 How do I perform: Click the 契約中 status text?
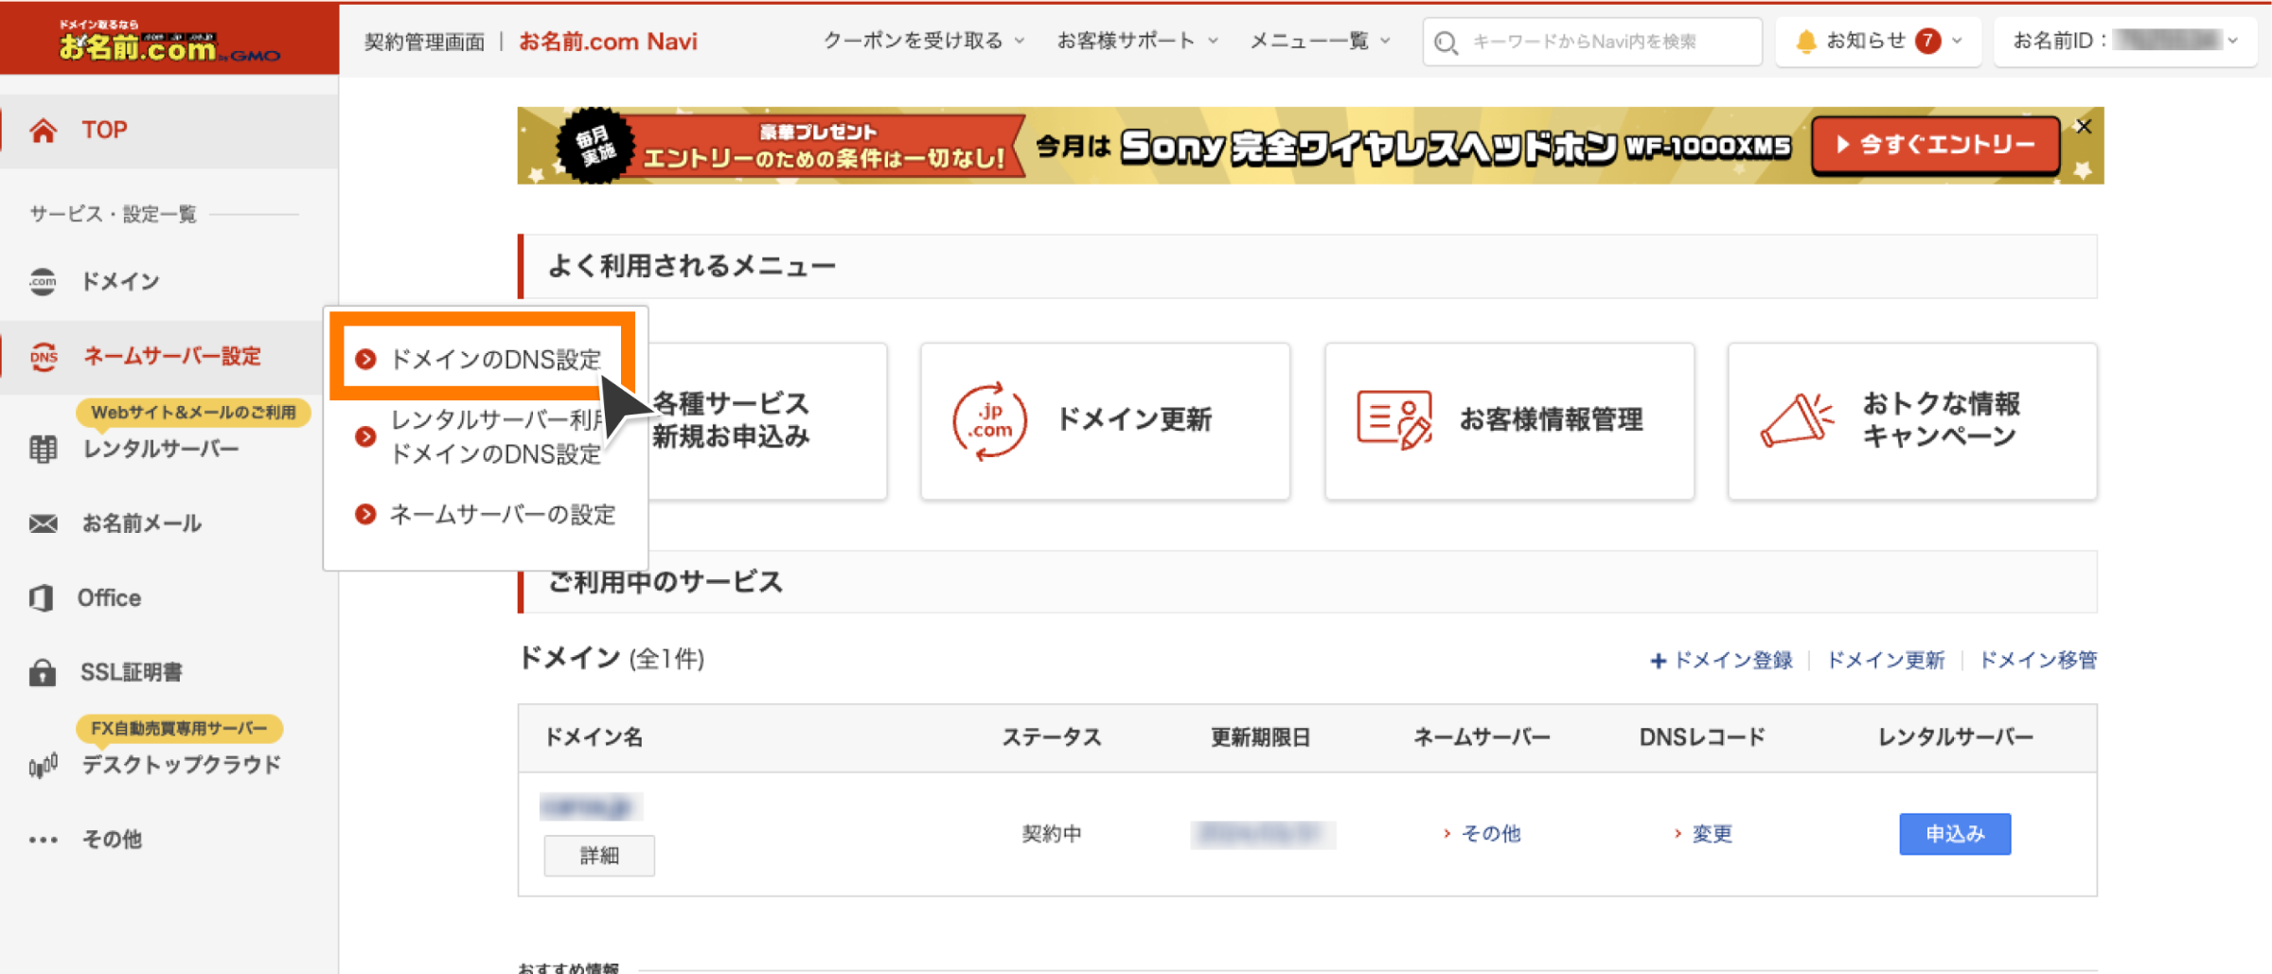1052,834
